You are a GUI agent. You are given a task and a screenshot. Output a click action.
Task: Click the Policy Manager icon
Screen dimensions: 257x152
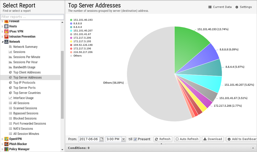(x=6, y=149)
